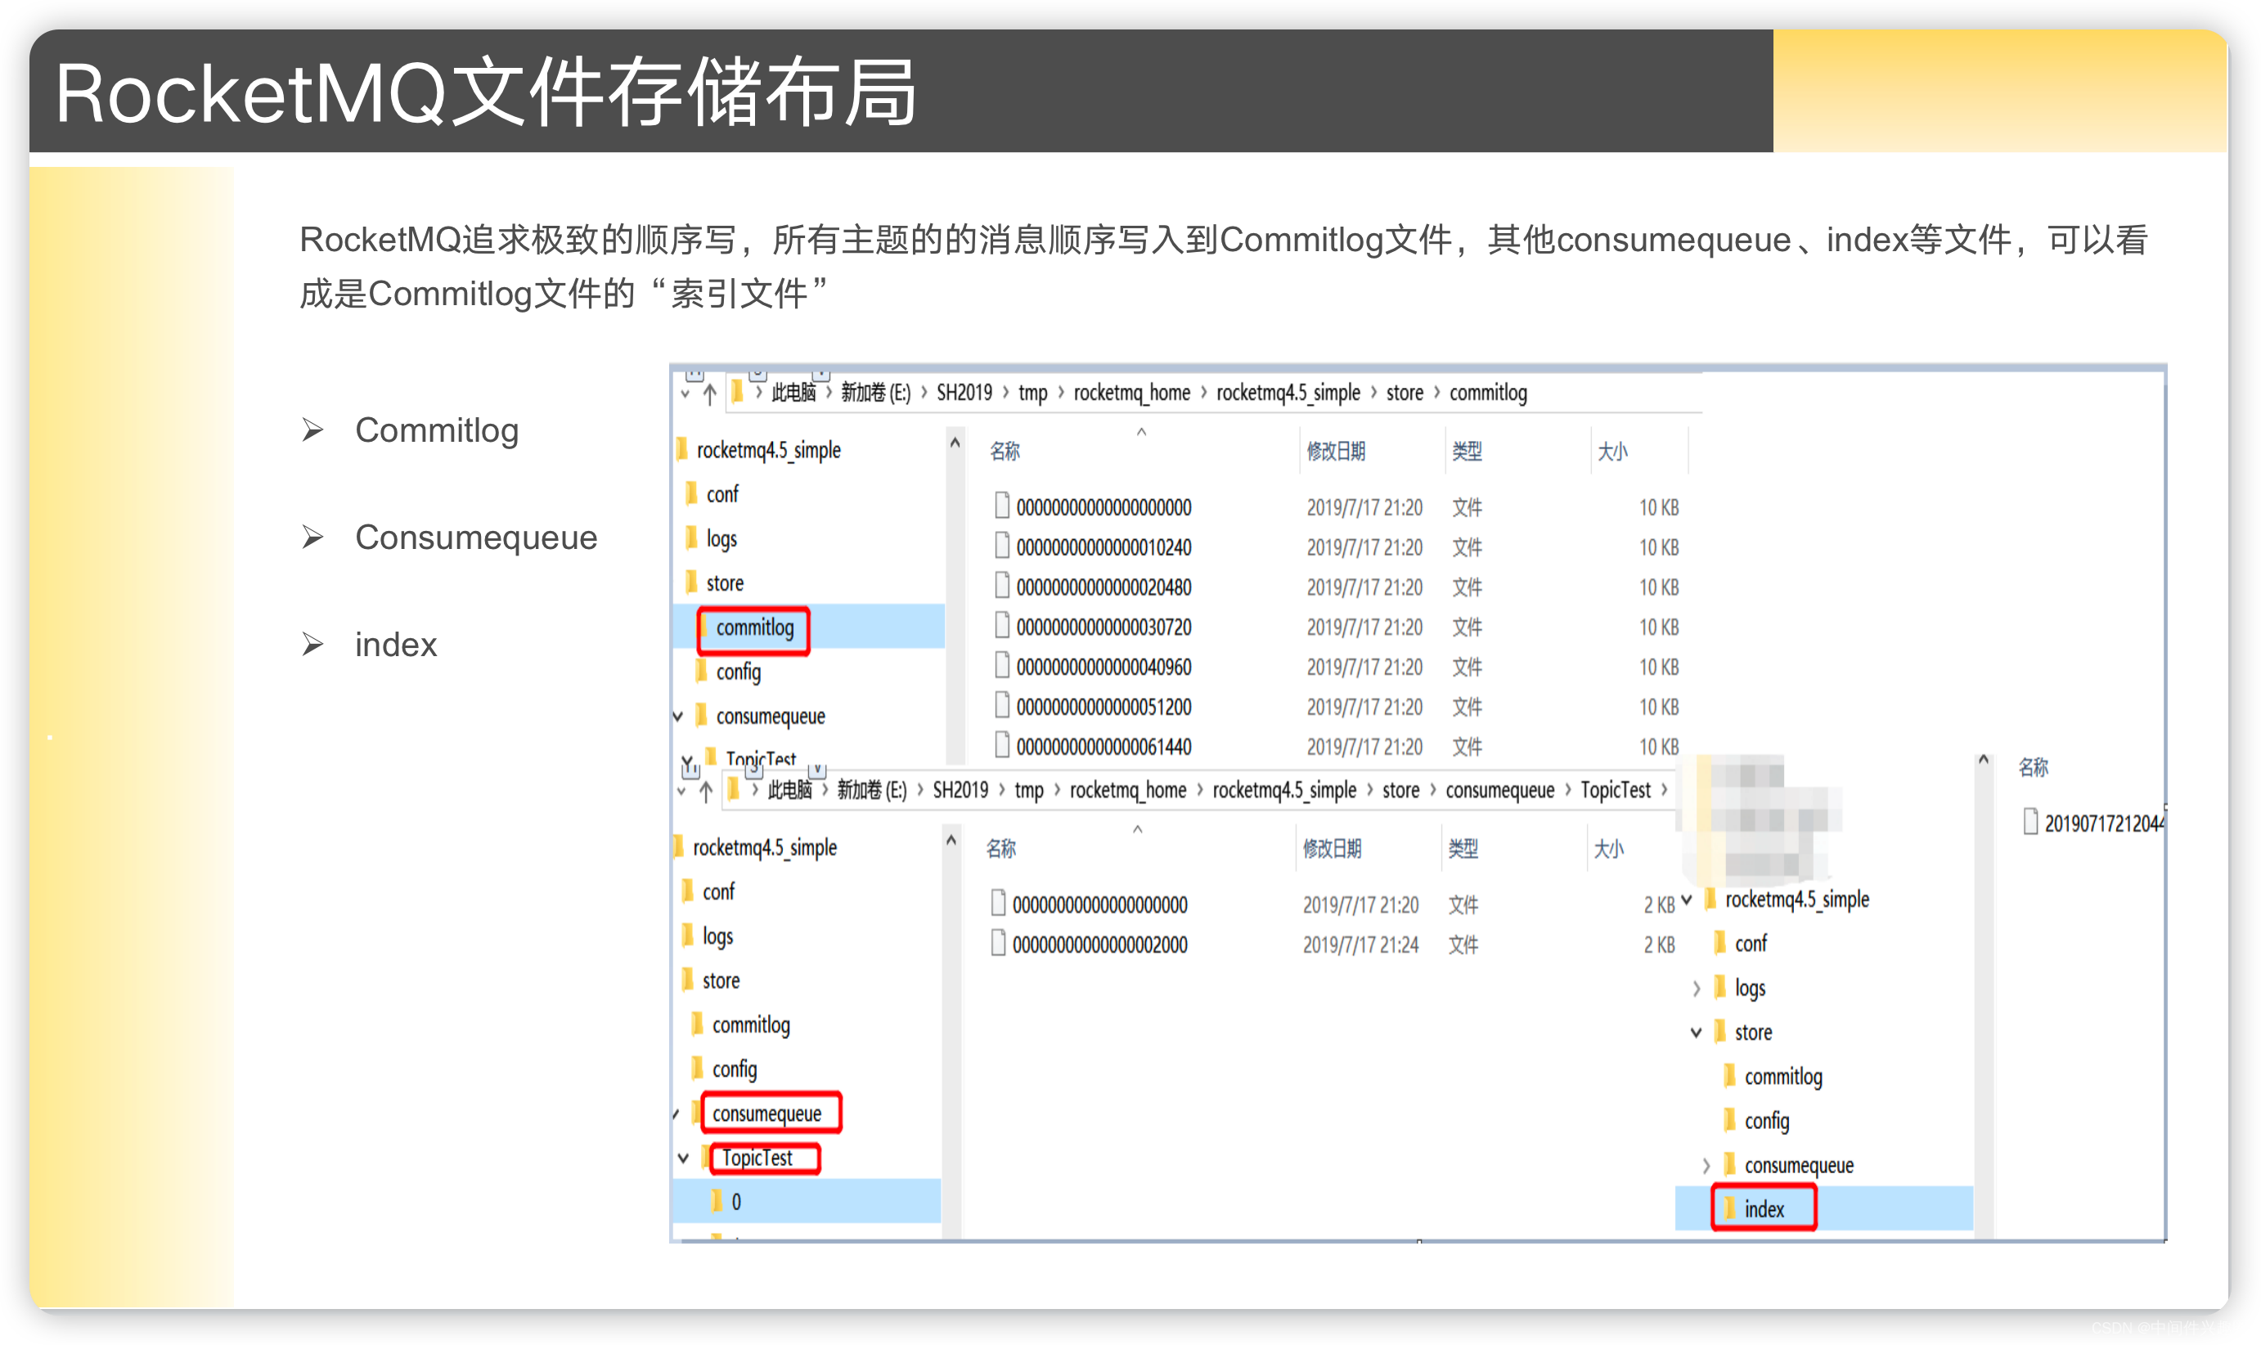Click the file icon of 00000000000000010240

click(x=1001, y=546)
